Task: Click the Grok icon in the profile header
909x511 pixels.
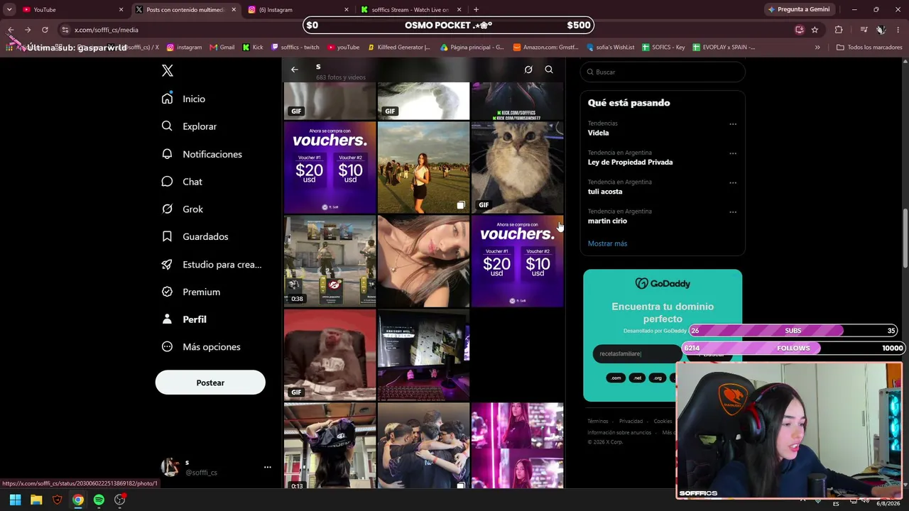Action: pyautogui.click(x=528, y=70)
